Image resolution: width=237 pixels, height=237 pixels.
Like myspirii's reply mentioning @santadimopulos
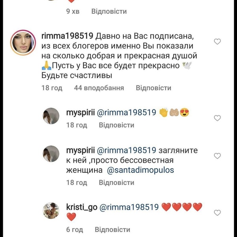click(217, 156)
